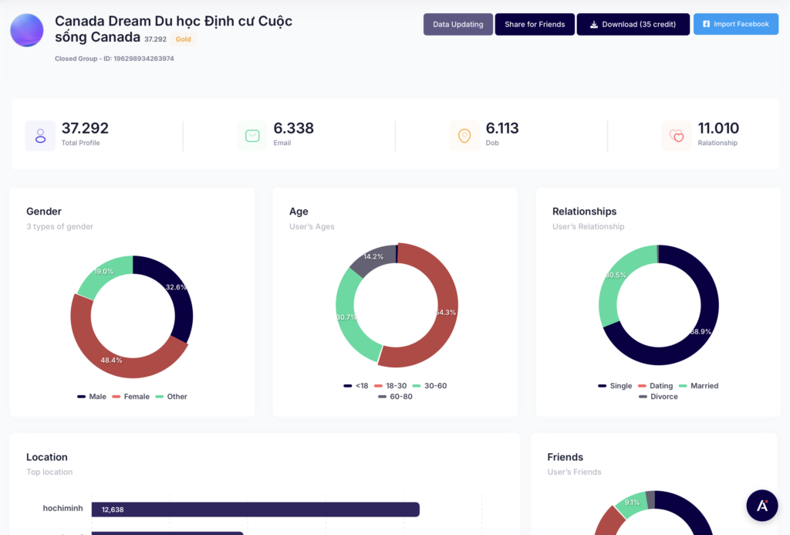Click the 'User's Relationship' subtitle
This screenshot has height=535, width=790.
[589, 226]
